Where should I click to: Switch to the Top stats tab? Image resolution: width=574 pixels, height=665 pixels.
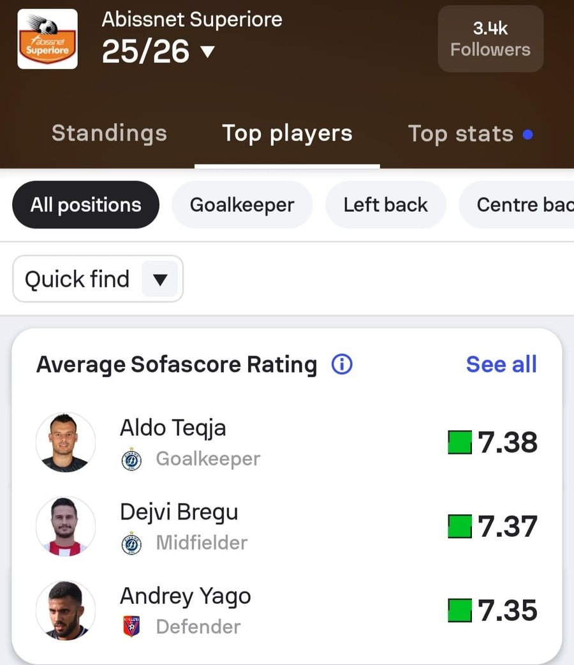pos(461,133)
